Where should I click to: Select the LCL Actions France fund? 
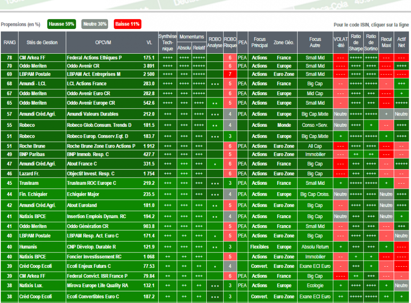pos(205,84)
